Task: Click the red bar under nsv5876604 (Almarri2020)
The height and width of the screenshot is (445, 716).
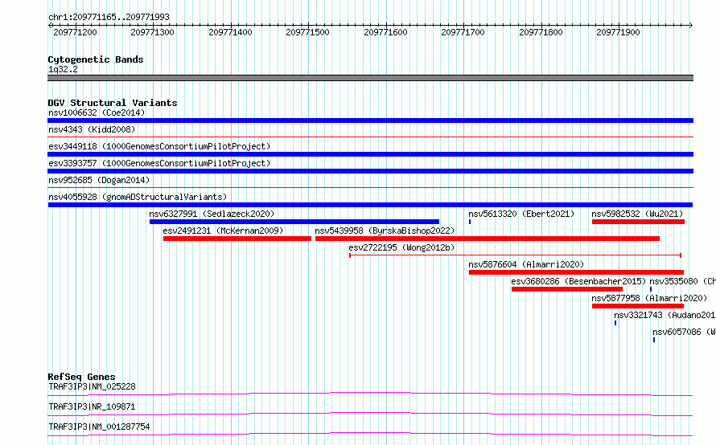Action: pyautogui.click(x=576, y=272)
